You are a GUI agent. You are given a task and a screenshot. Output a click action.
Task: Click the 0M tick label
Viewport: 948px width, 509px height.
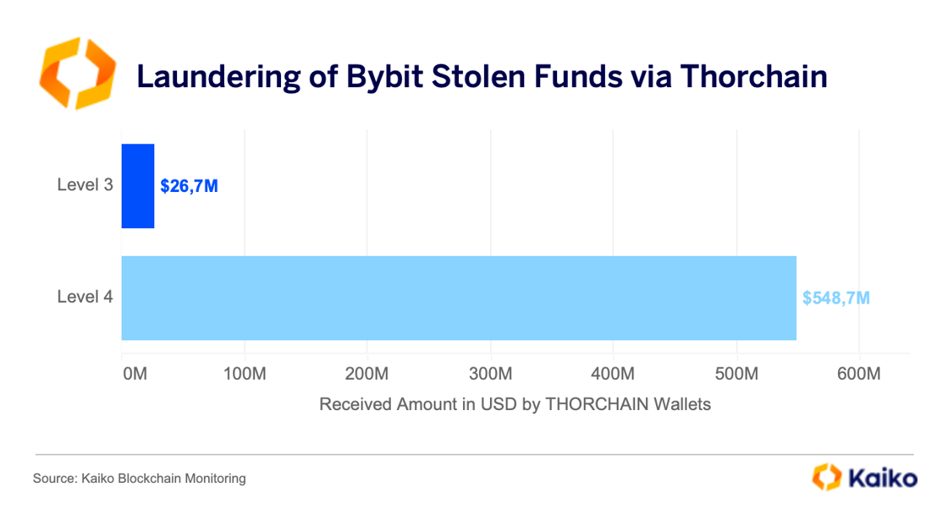(135, 374)
